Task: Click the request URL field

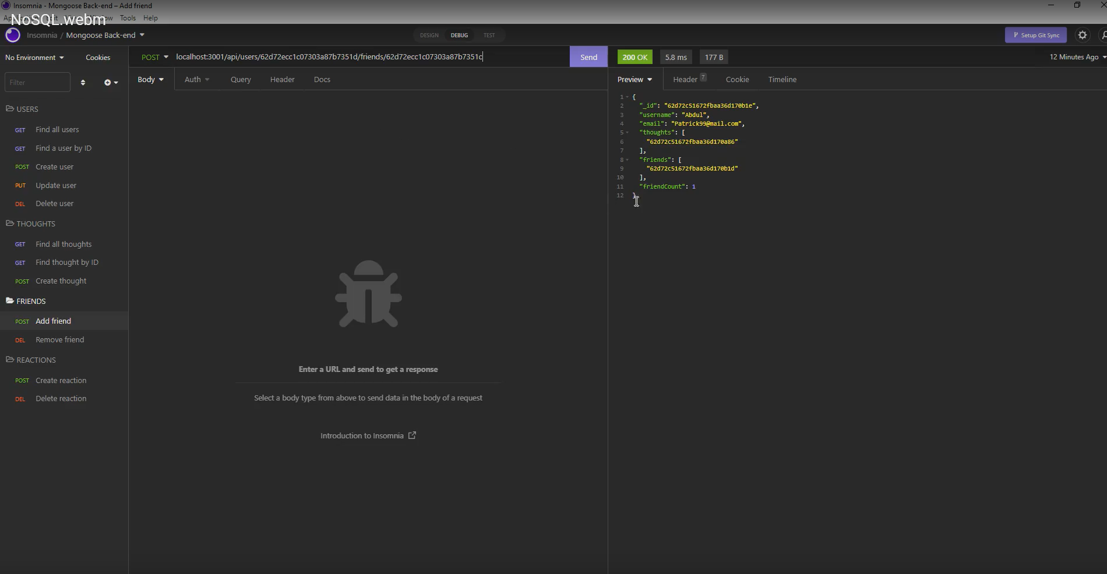Action: click(371, 57)
